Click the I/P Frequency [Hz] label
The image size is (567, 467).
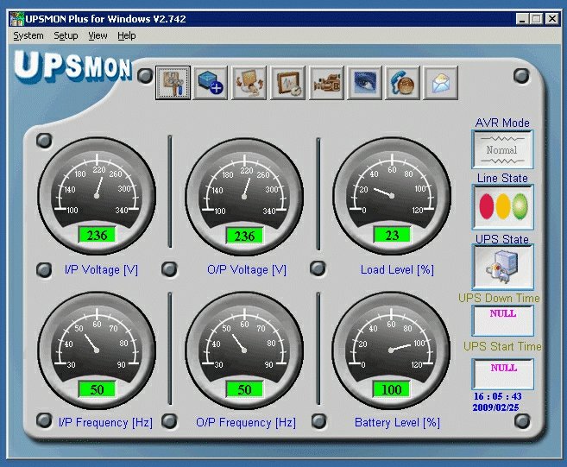point(105,422)
